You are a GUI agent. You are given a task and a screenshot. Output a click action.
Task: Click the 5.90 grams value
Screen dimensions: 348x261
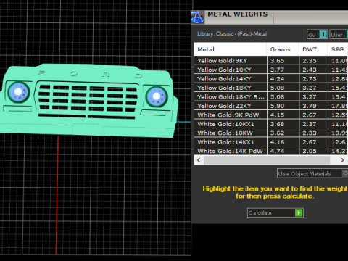click(x=277, y=106)
